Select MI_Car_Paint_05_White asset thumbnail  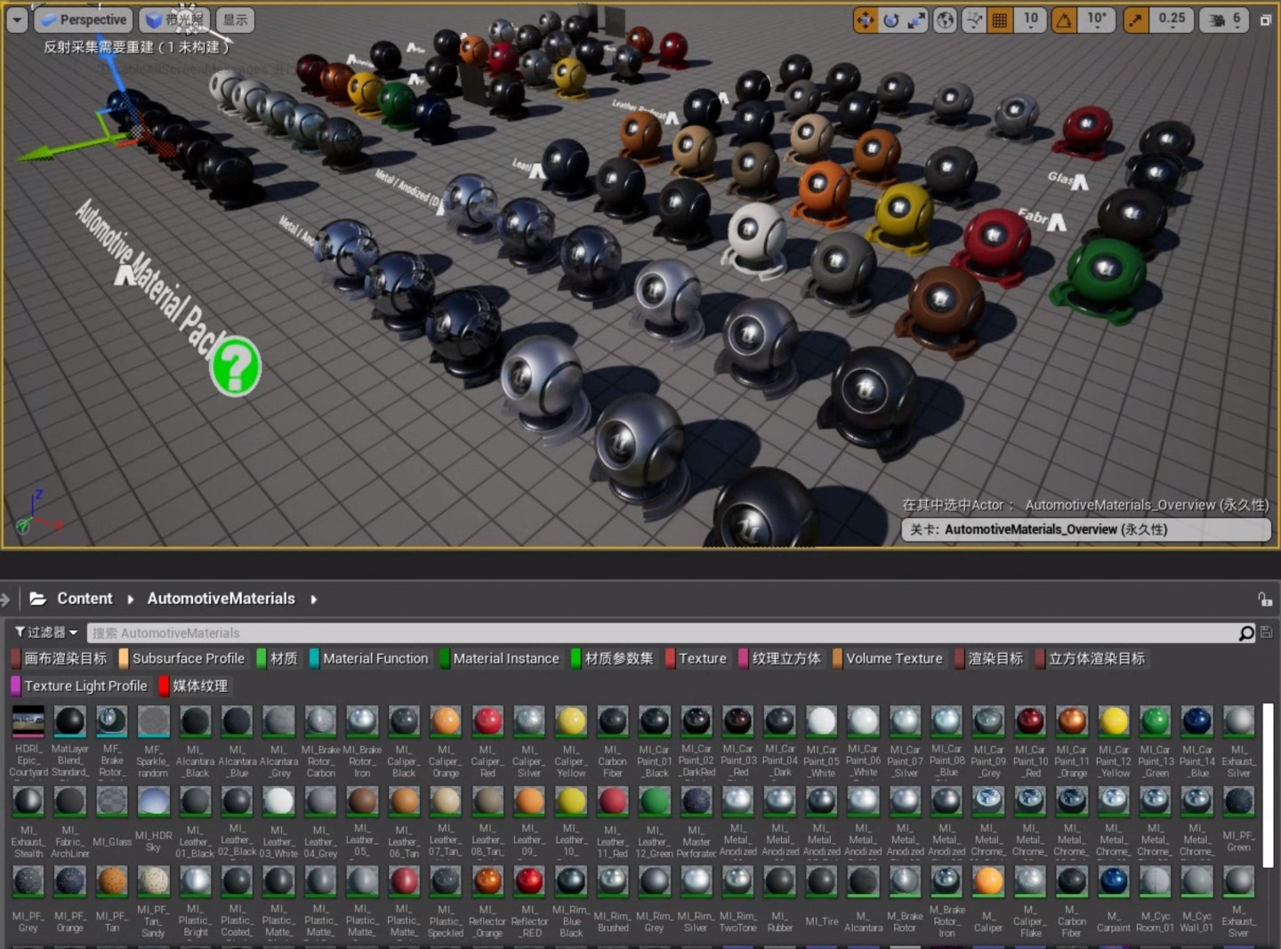[x=821, y=721]
